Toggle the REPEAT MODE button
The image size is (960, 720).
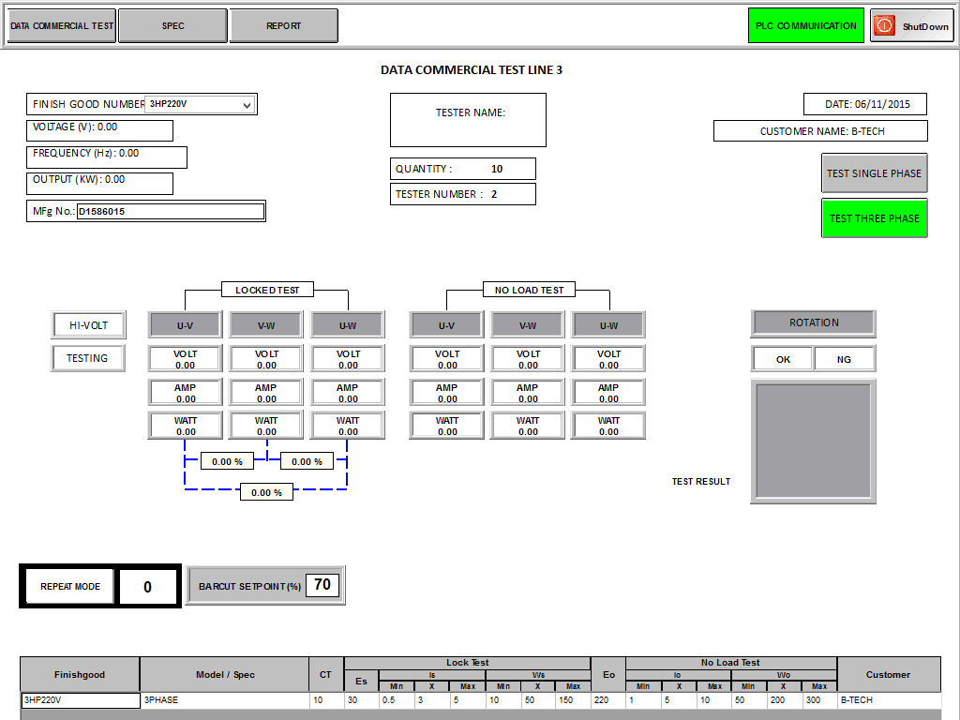(x=69, y=586)
